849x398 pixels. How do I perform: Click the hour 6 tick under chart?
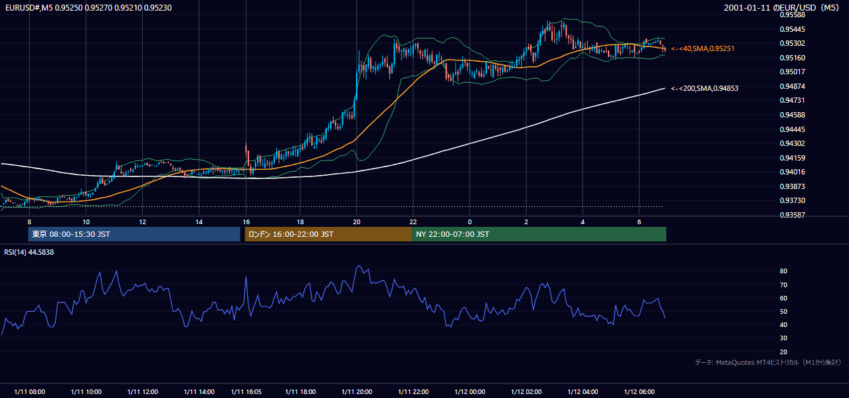coord(639,222)
